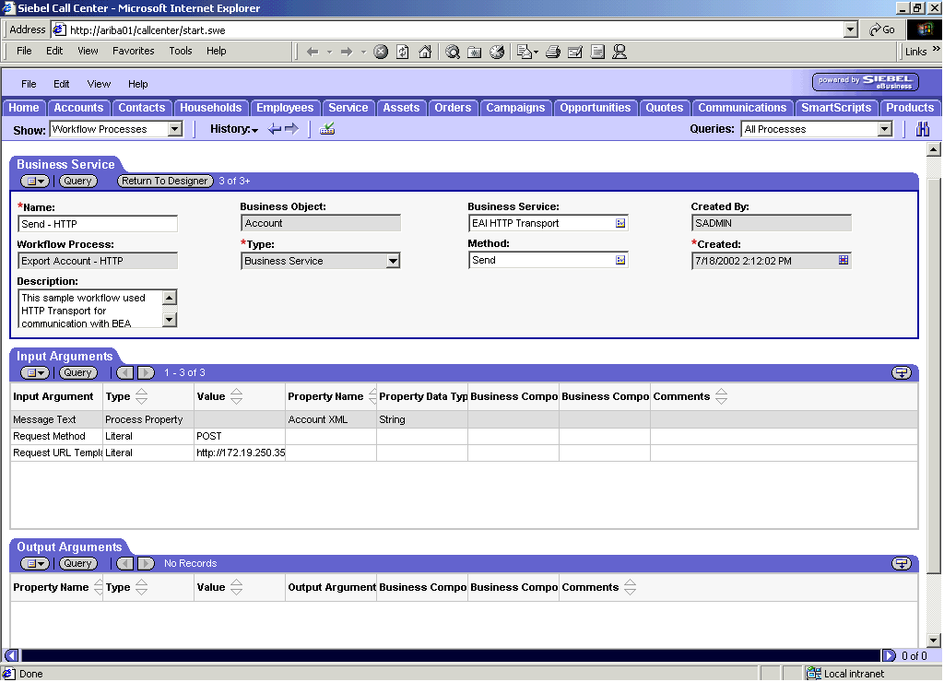Sort Input Arguments by Value column
This screenshot has width=944, height=682.
tap(237, 396)
